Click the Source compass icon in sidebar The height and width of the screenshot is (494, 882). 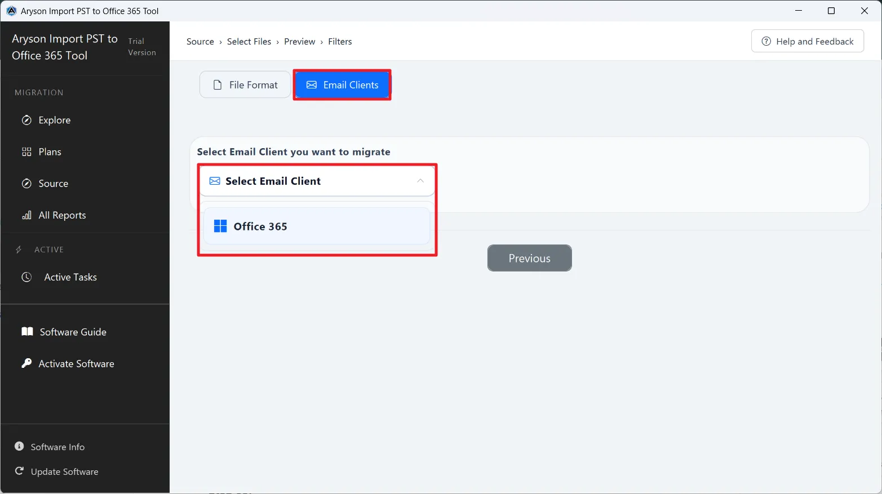click(x=26, y=184)
